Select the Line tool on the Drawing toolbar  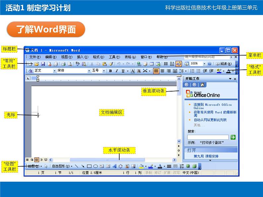(x=77, y=166)
